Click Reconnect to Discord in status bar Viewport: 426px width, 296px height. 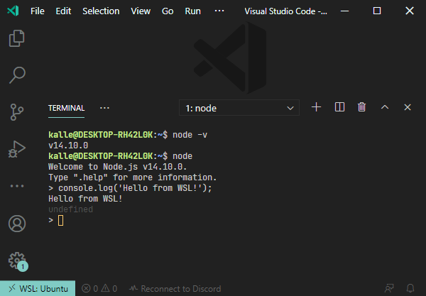coord(175,288)
